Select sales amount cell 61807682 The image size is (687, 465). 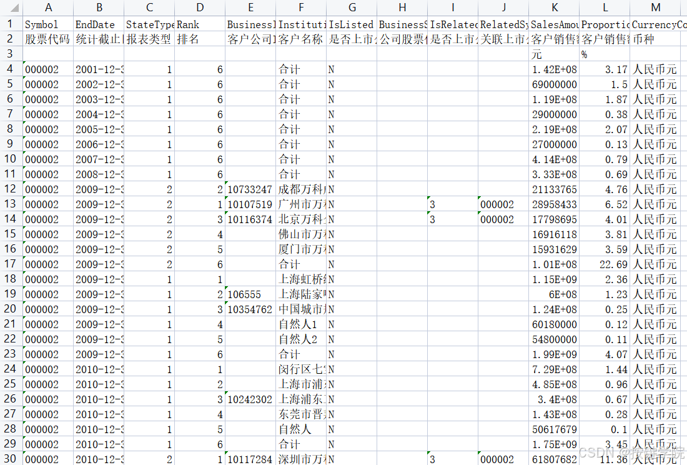[554, 459]
